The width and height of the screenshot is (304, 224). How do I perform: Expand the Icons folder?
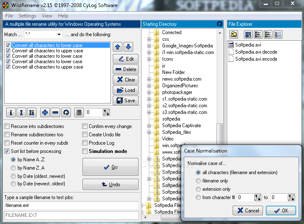coord(149,59)
